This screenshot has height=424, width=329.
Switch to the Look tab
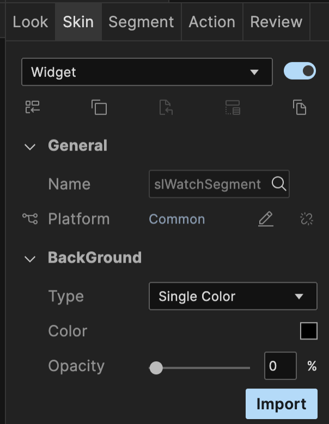pyautogui.click(x=31, y=22)
